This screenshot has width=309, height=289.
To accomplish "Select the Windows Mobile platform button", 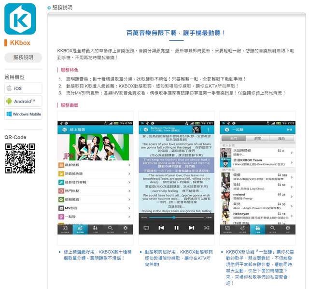I will (23, 115).
